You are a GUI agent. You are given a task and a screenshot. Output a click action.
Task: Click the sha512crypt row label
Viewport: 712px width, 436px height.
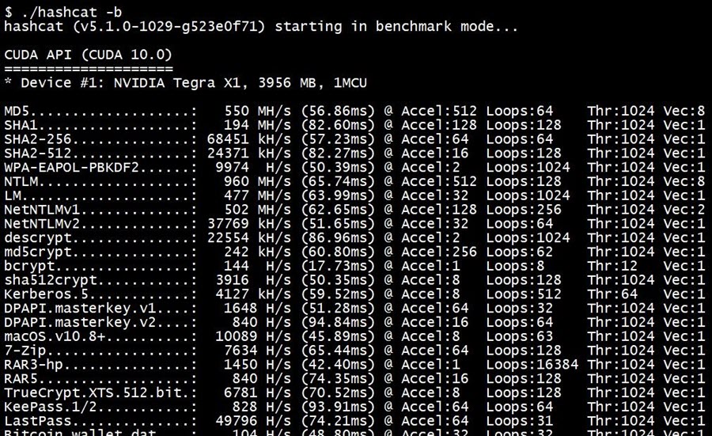point(51,280)
